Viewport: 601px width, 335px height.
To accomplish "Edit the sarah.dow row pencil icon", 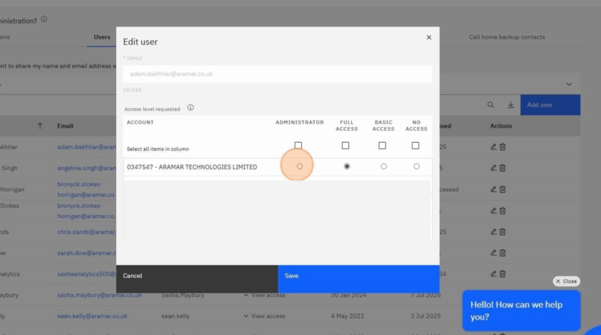I will (x=493, y=253).
